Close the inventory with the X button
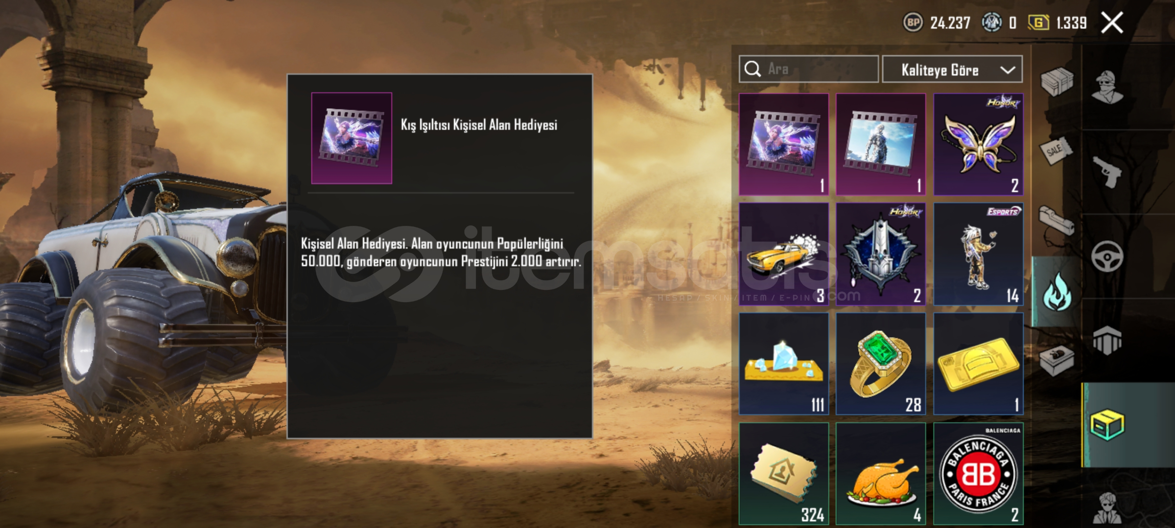 pyautogui.click(x=1112, y=22)
